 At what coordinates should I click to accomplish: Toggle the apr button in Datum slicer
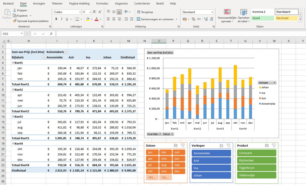pos(152,159)
